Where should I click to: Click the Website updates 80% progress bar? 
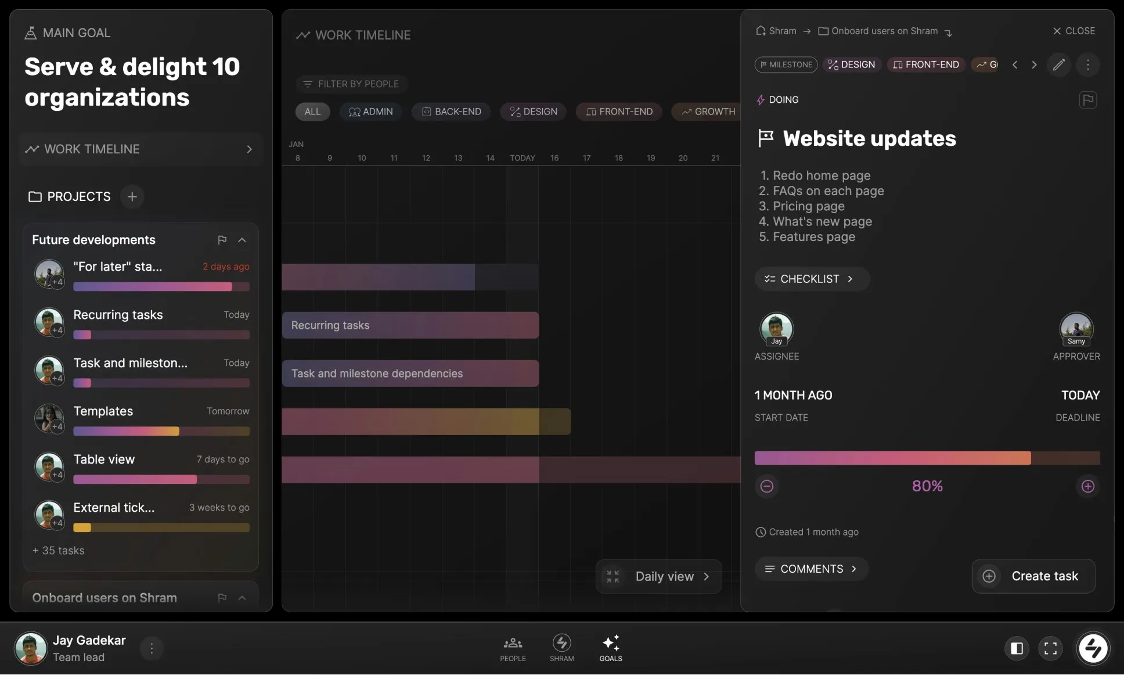(927, 458)
